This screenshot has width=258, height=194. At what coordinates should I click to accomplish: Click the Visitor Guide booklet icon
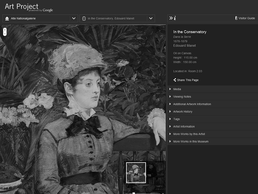236,18
